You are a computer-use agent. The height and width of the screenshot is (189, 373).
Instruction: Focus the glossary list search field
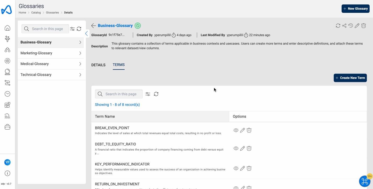coord(45,29)
